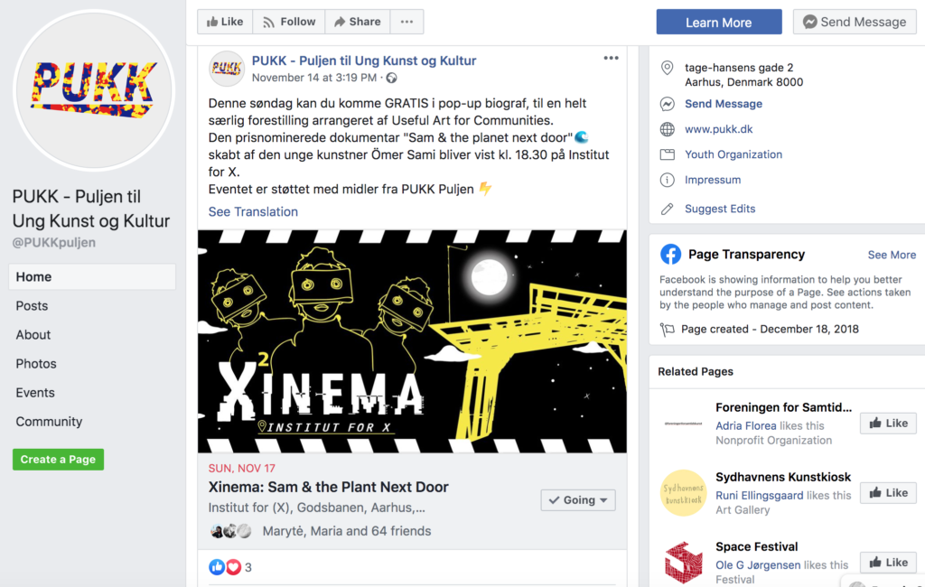Like the Sydhavnens Kunstkiosk page

pos(888,492)
